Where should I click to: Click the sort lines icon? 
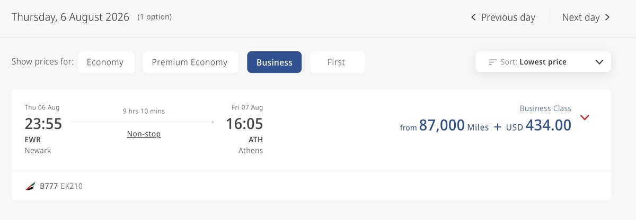coord(493,62)
